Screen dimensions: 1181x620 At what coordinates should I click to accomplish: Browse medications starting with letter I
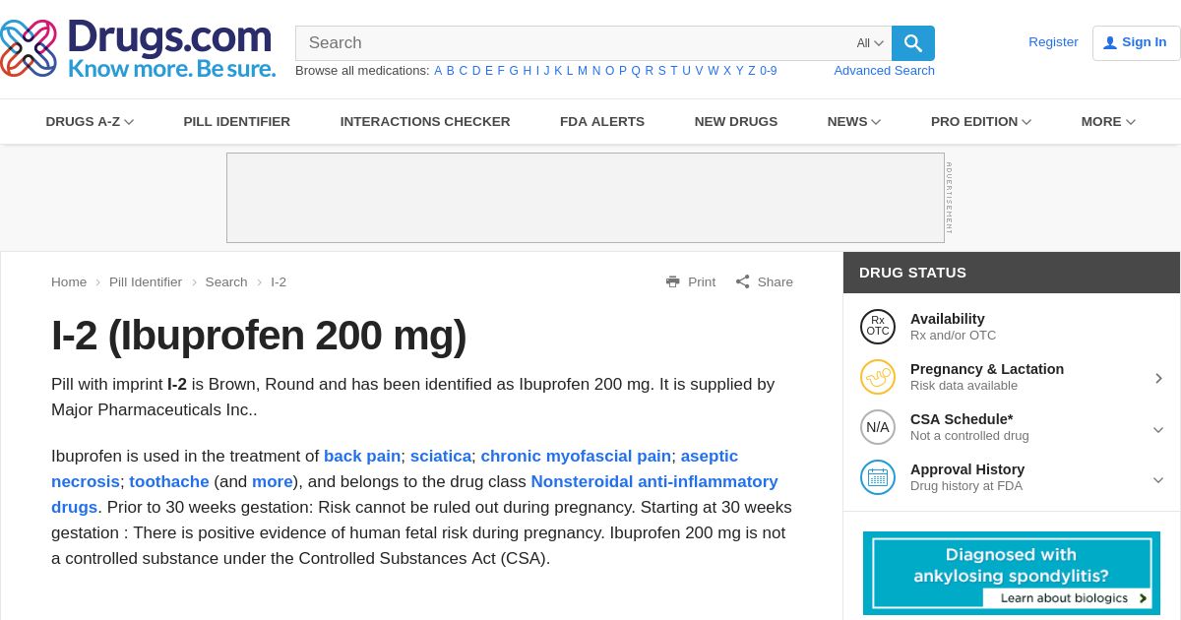[537, 71]
